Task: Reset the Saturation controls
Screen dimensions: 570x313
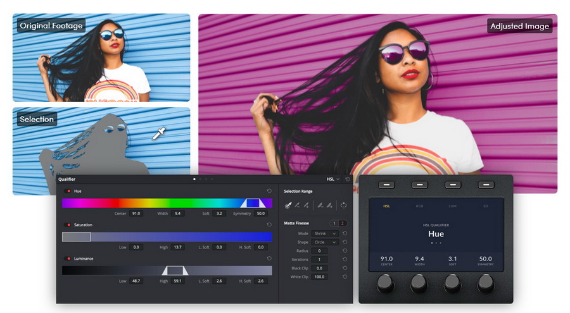Action: pos(269,224)
